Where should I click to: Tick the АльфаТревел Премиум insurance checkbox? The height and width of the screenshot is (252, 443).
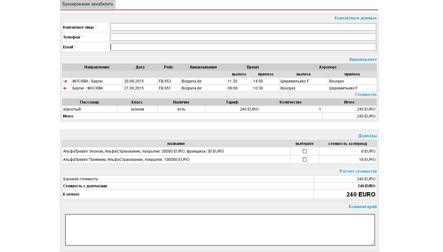(x=305, y=160)
